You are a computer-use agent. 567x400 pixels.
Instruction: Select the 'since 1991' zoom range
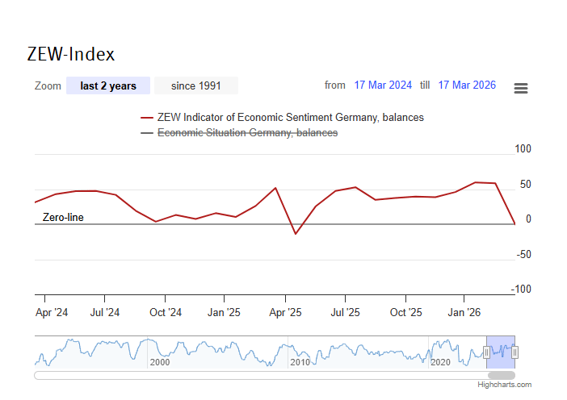click(196, 85)
